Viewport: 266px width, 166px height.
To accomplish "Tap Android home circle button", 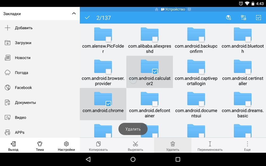I will [x=133, y=159].
